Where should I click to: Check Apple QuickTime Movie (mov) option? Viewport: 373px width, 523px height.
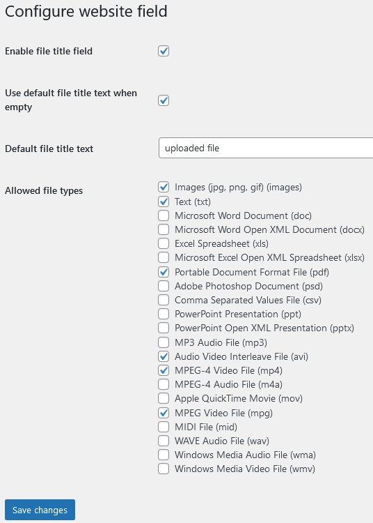(164, 398)
